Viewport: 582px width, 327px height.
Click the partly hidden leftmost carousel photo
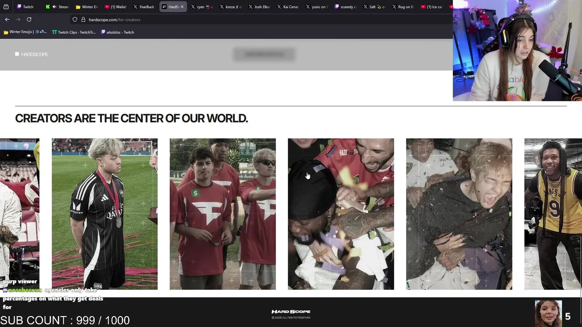click(x=20, y=214)
